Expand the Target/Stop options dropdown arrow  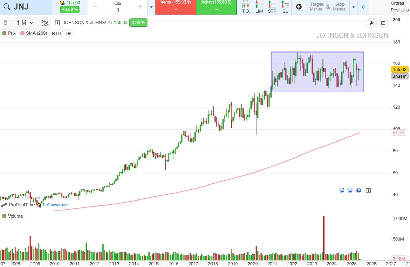[x=353, y=7]
